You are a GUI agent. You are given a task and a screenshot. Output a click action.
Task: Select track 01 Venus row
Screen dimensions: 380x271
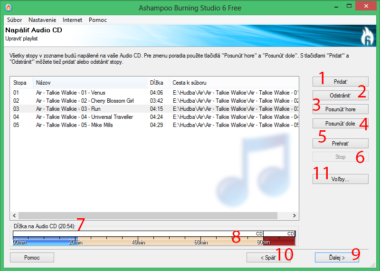click(154, 93)
